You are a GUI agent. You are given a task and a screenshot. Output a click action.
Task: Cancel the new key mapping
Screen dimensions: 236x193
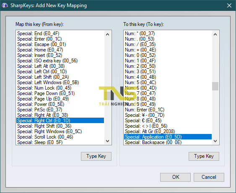209,177
